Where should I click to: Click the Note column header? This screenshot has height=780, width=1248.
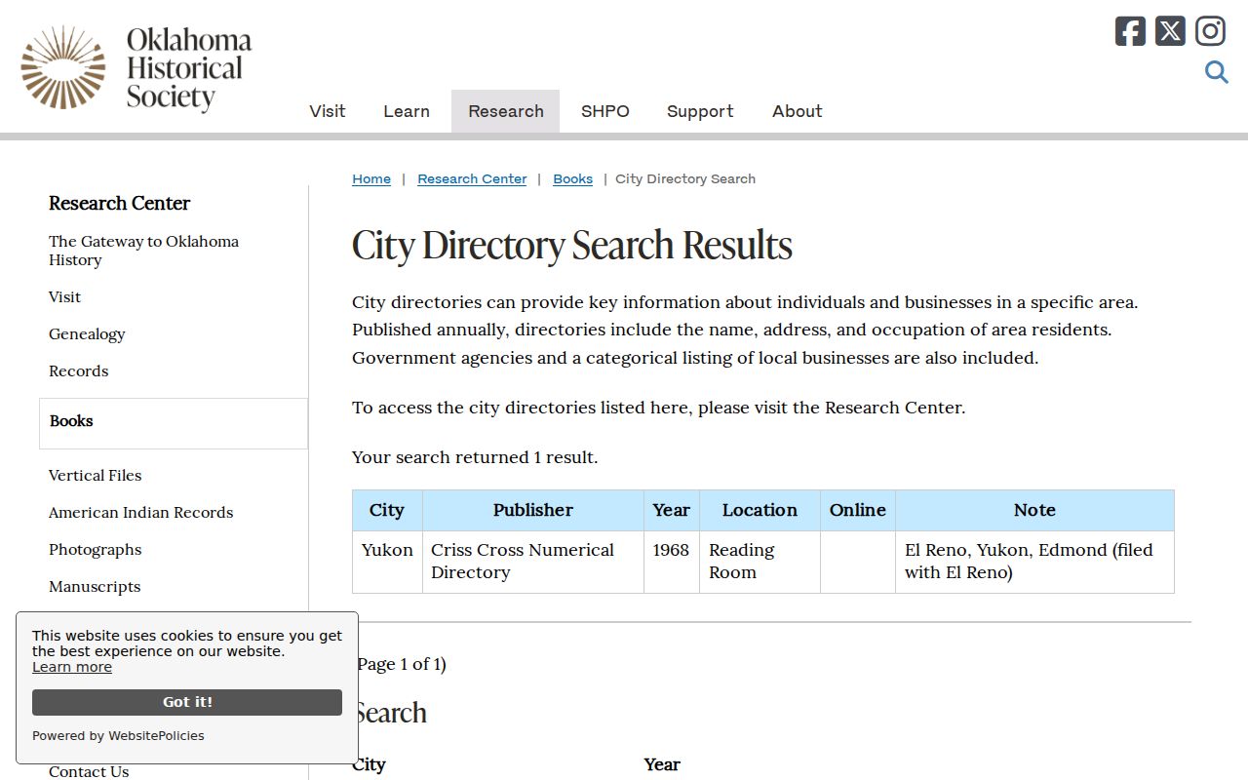coord(1034,510)
